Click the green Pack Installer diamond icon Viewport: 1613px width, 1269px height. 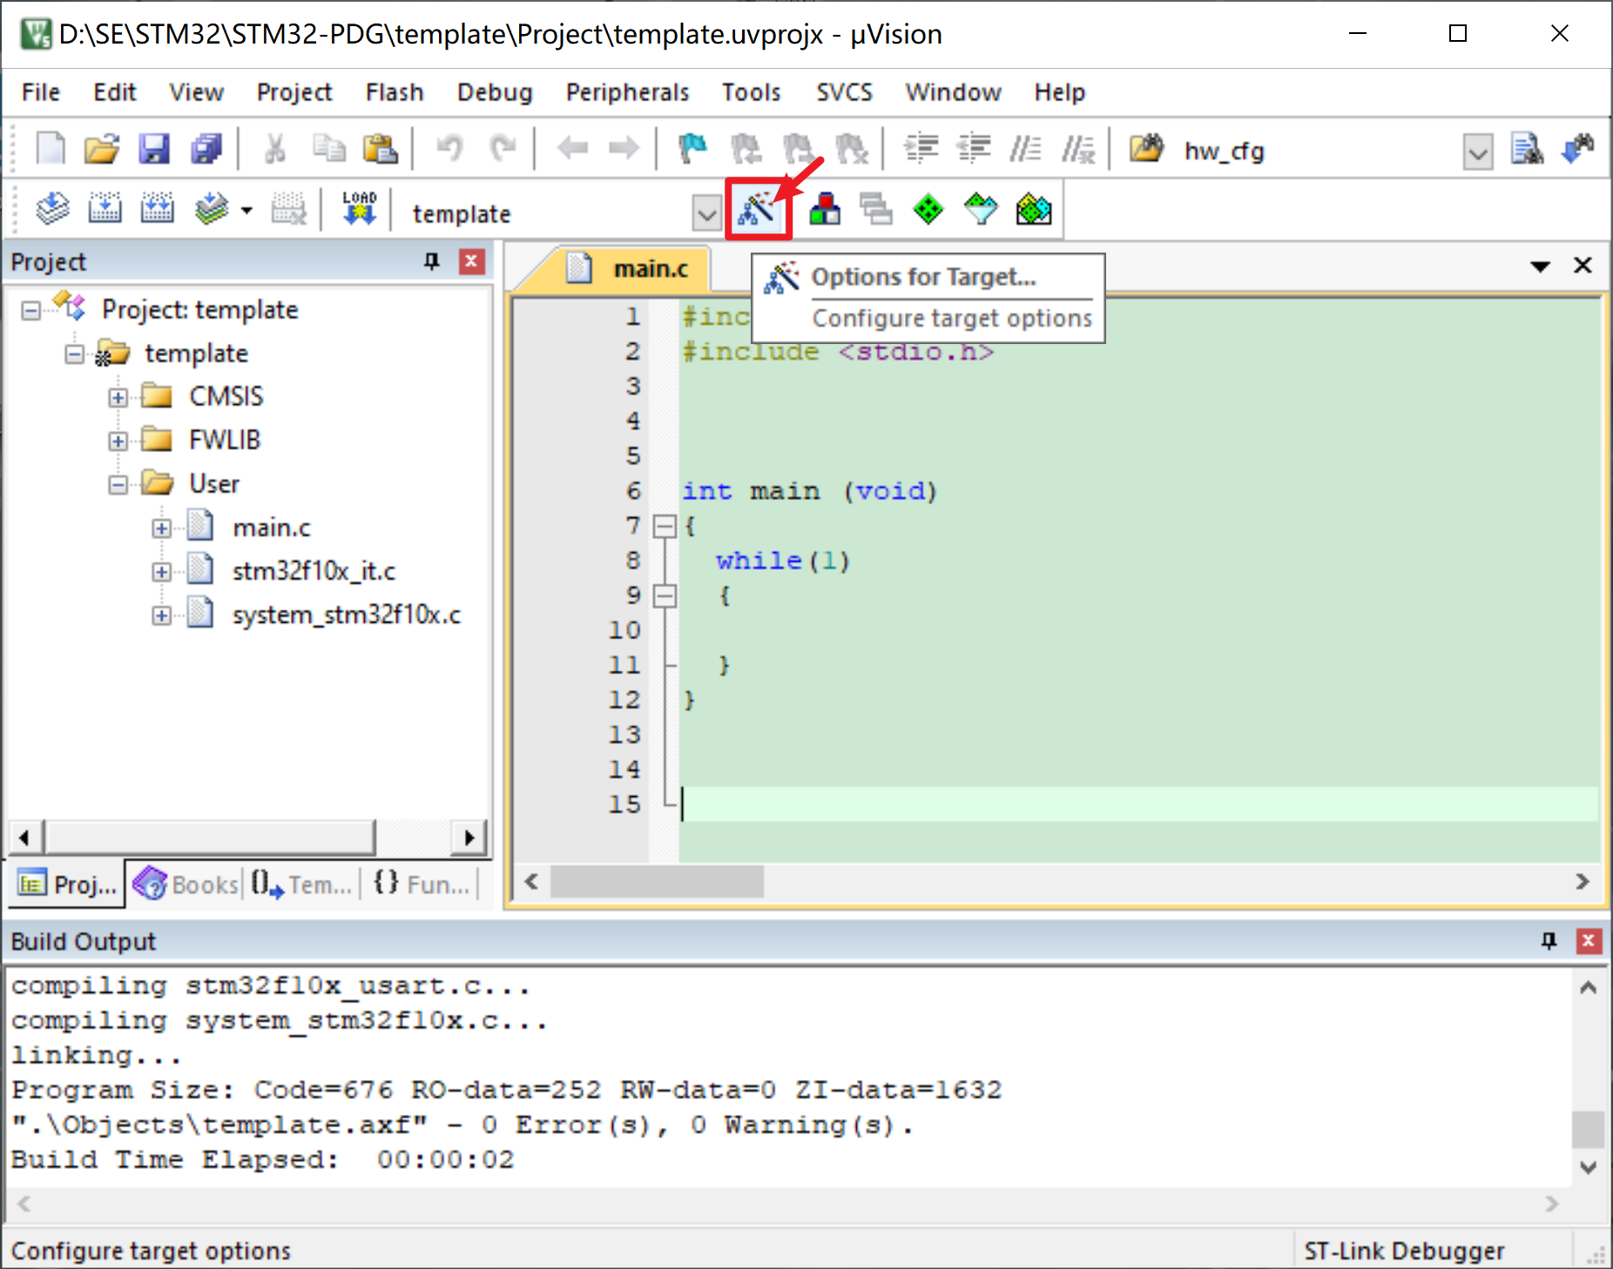click(x=928, y=210)
